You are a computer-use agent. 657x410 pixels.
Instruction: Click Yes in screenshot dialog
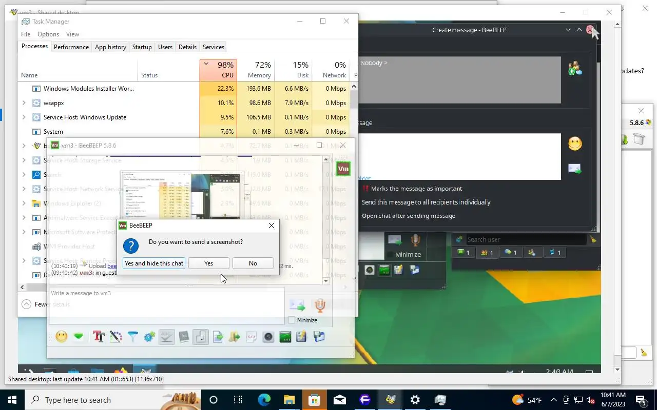point(208,263)
